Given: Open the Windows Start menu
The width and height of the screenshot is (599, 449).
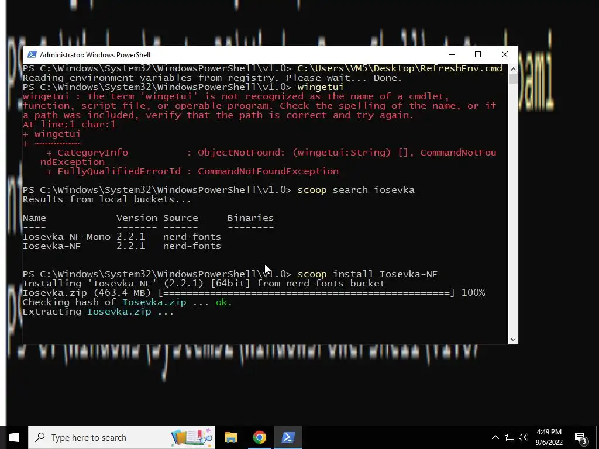Looking at the screenshot, I should [14, 437].
